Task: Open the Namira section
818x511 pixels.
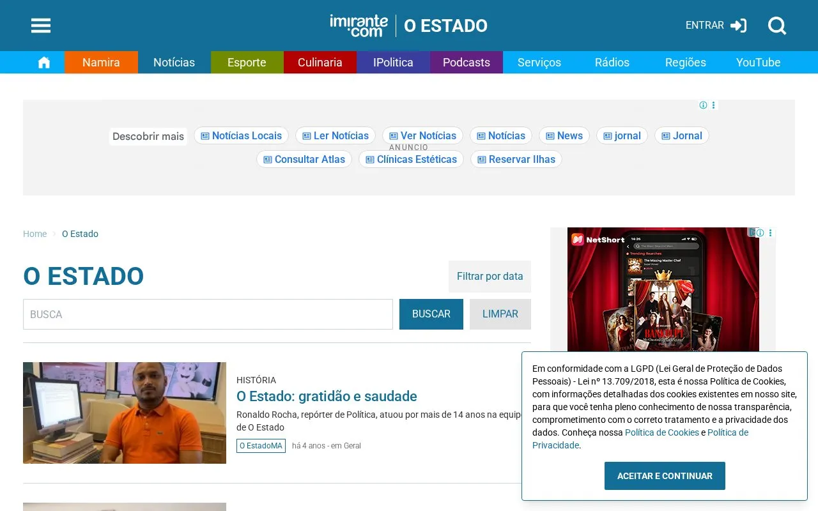Action: [x=101, y=63]
